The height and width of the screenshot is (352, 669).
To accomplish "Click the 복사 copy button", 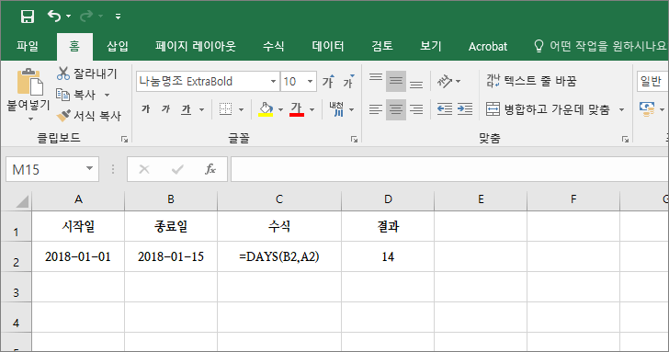I will pos(77,95).
